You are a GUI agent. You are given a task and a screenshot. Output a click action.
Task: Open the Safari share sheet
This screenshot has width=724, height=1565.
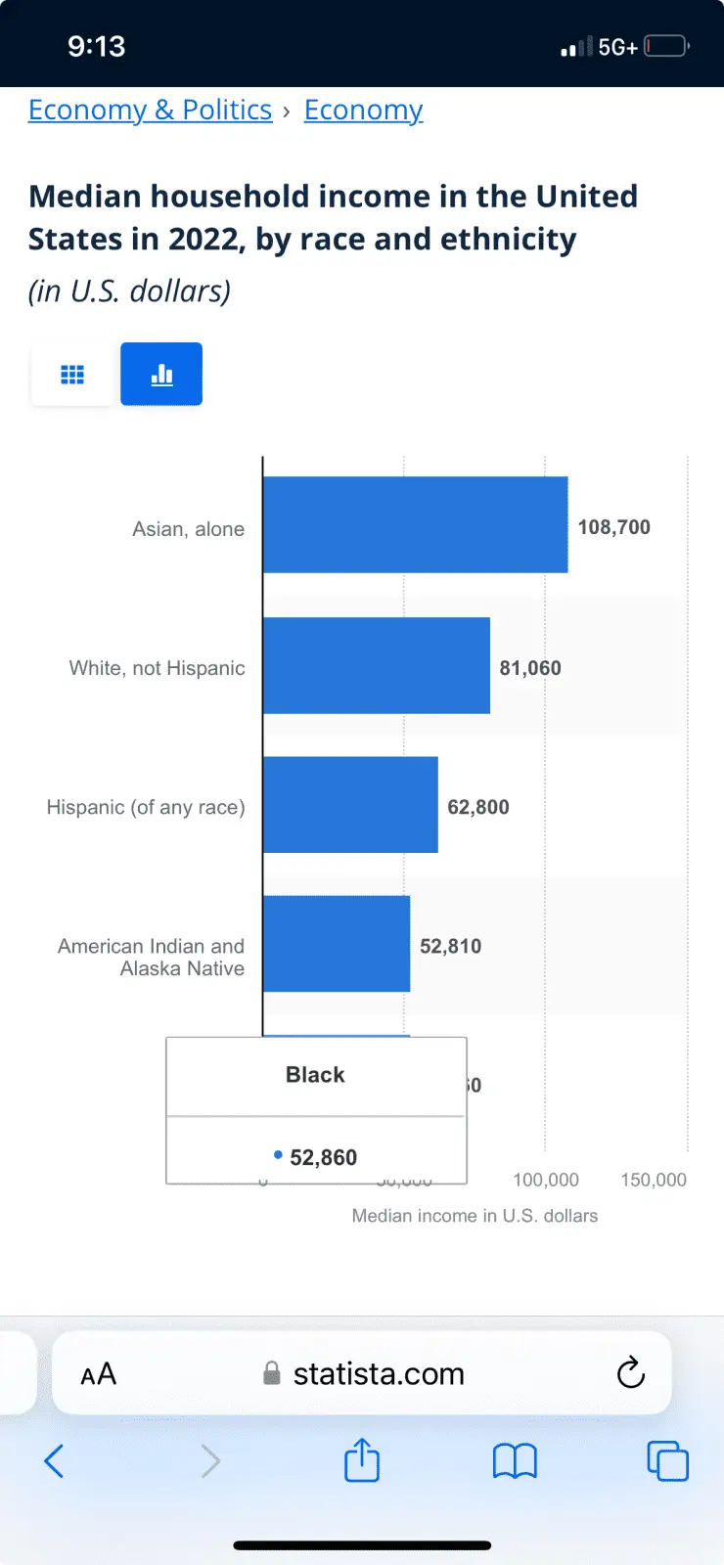coord(362,1459)
